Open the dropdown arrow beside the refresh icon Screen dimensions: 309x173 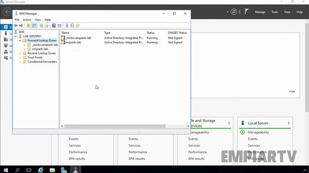(227, 12)
